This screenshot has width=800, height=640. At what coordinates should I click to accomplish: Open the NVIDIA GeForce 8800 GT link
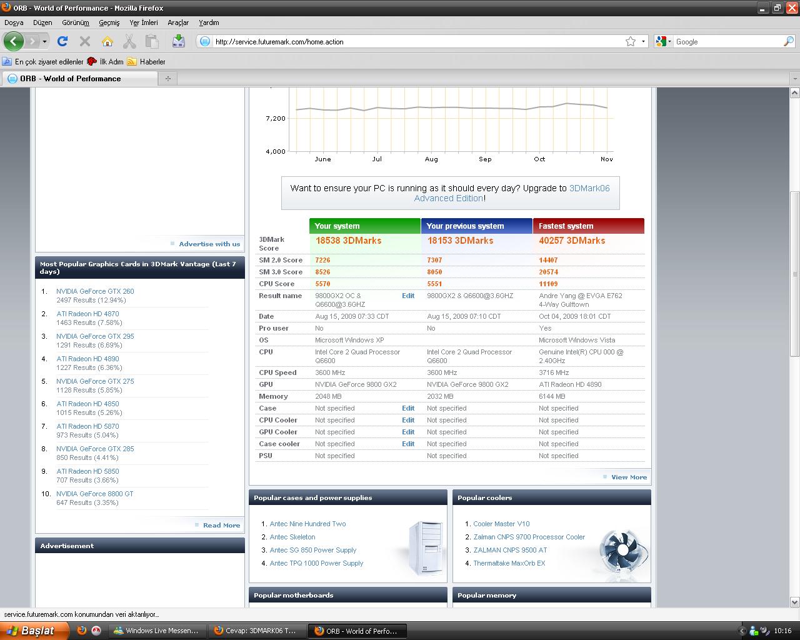click(95, 494)
